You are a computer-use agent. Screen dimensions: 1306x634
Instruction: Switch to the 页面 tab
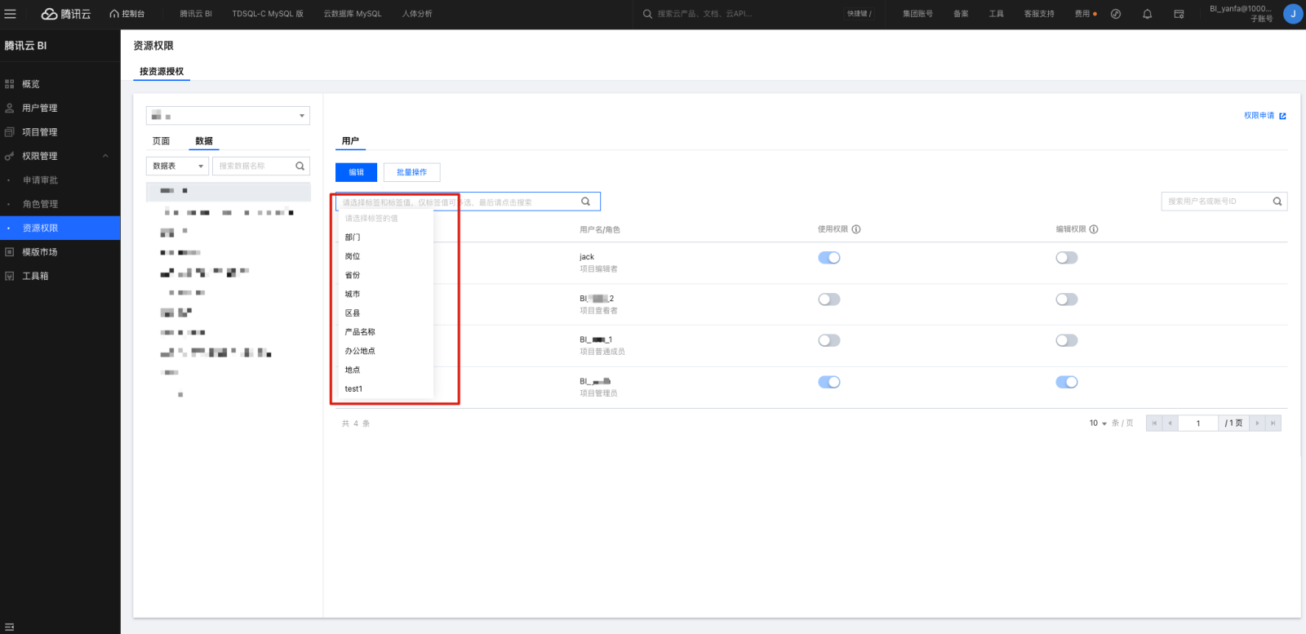click(x=162, y=141)
